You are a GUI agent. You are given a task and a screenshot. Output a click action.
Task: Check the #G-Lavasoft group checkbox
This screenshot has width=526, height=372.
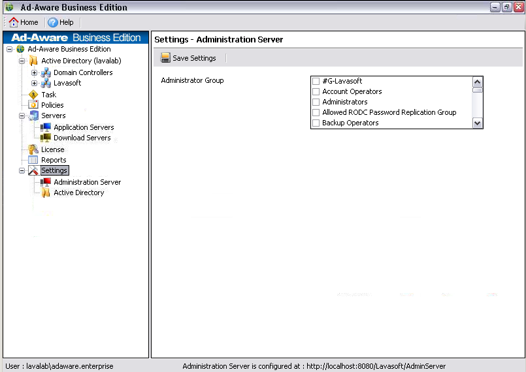[x=316, y=81]
